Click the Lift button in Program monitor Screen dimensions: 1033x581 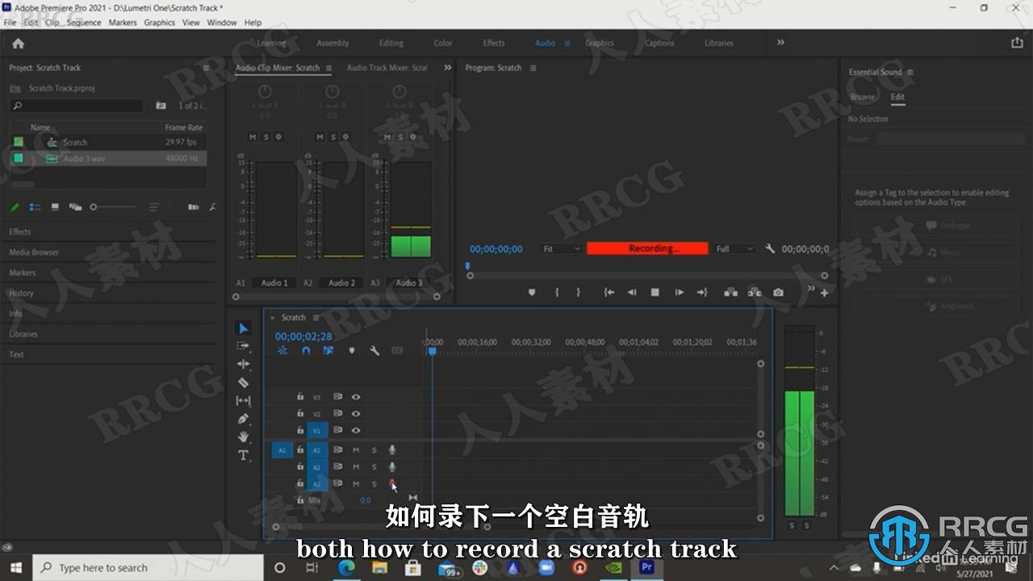[x=730, y=292]
